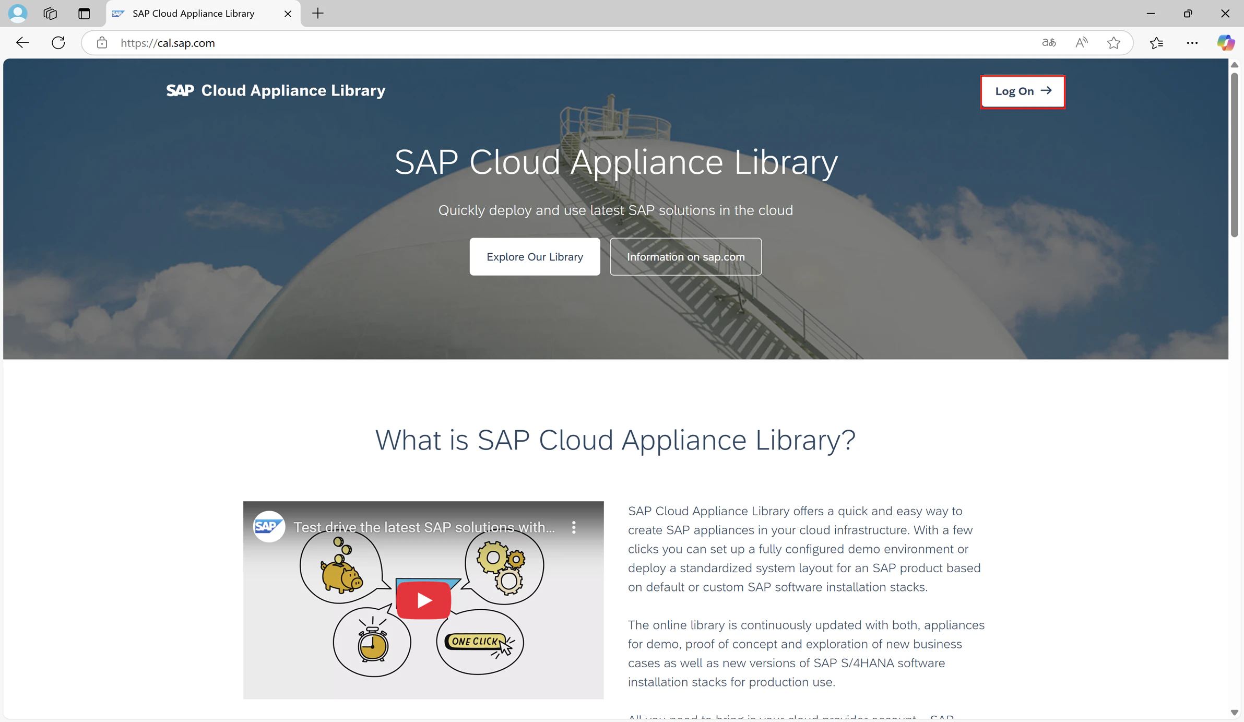Close the SAP Cloud Appliance Library tab
The height and width of the screenshot is (722, 1244).
(x=288, y=14)
